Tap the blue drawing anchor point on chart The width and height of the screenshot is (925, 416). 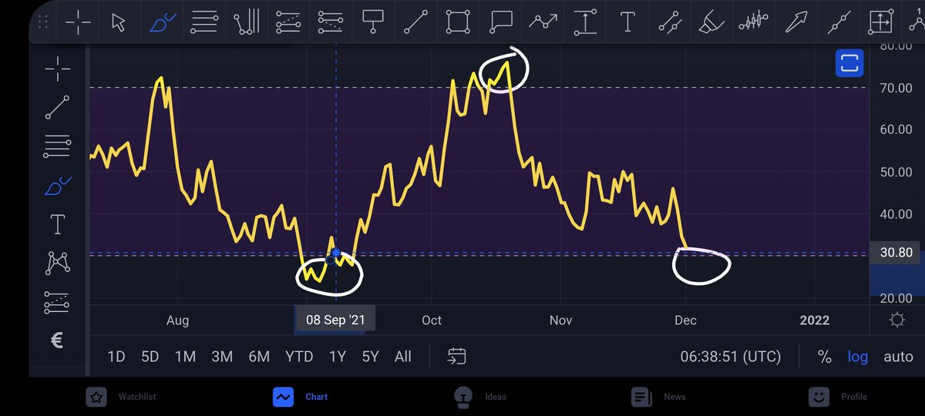pyautogui.click(x=335, y=253)
